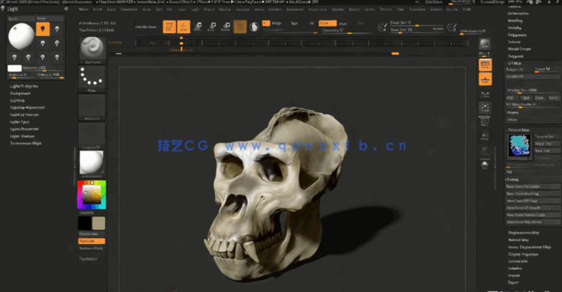
Task: Open the Alpha menu
Action: 83,9
